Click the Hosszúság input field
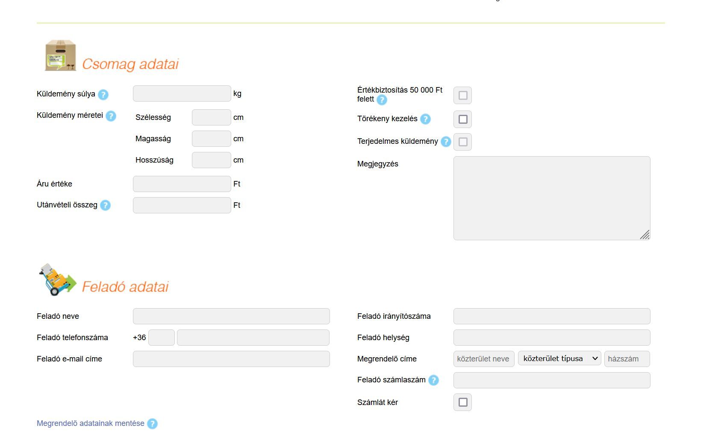 pos(212,160)
